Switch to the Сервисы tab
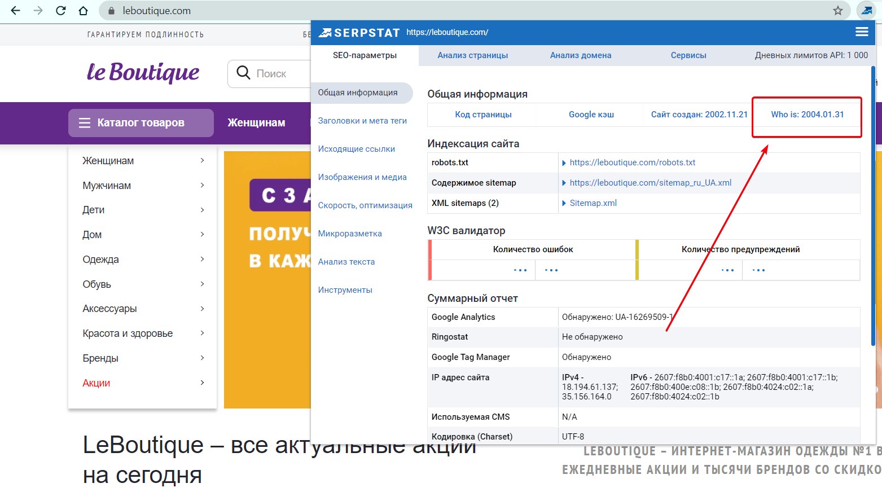 tap(688, 55)
